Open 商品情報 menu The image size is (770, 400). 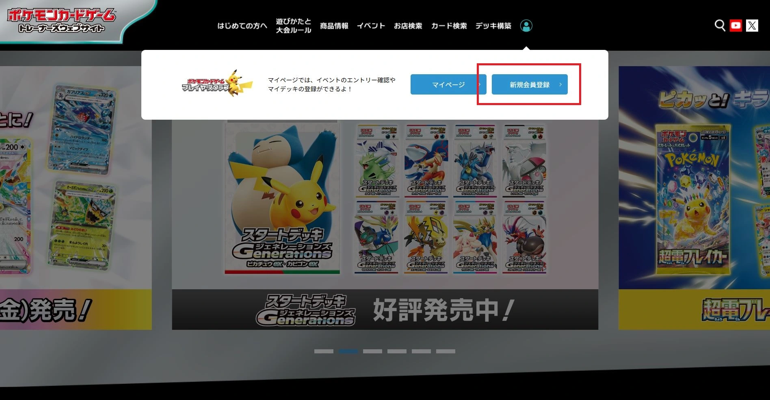tap(334, 26)
